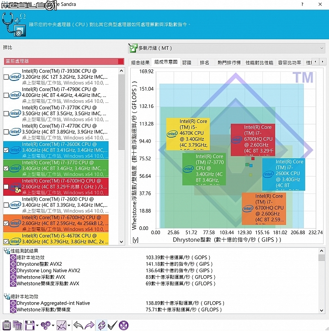
Task: Open the gears icon dropdown arrow
Action: pyautogui.click(x=53, y=326)
